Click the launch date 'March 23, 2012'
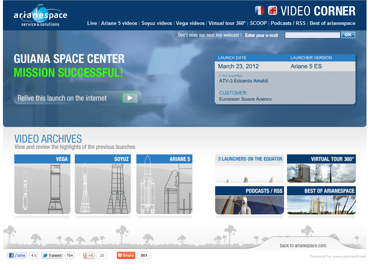The height and width of the screenshot is (270, 372). 239,66
